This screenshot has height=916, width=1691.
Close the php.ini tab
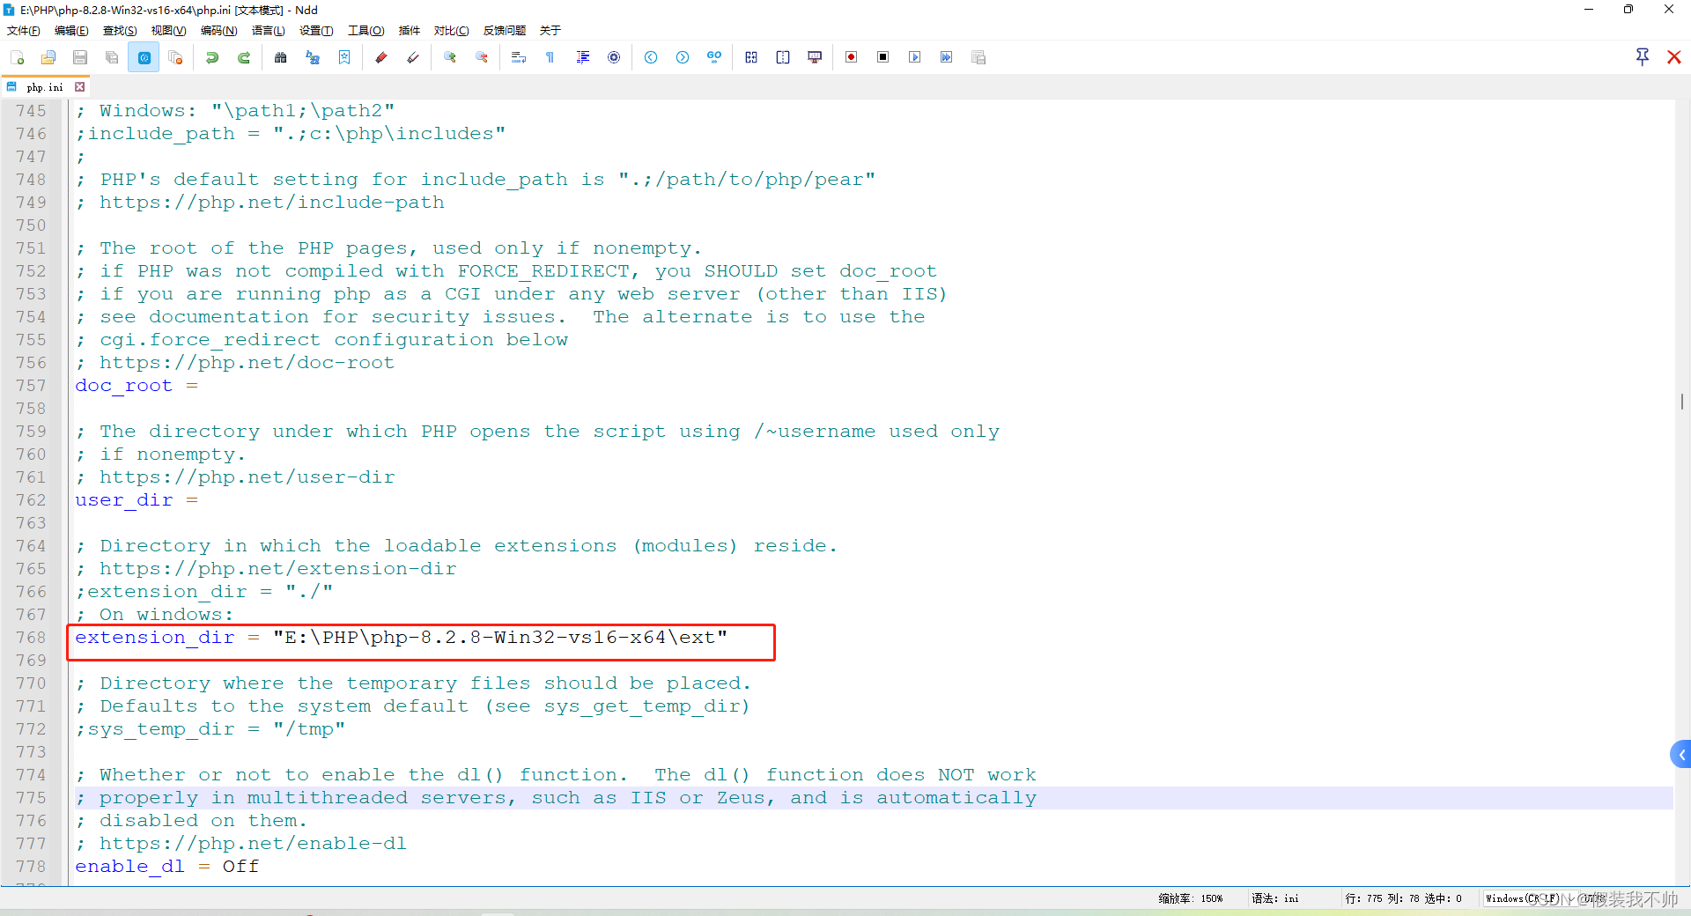[80, 87]
